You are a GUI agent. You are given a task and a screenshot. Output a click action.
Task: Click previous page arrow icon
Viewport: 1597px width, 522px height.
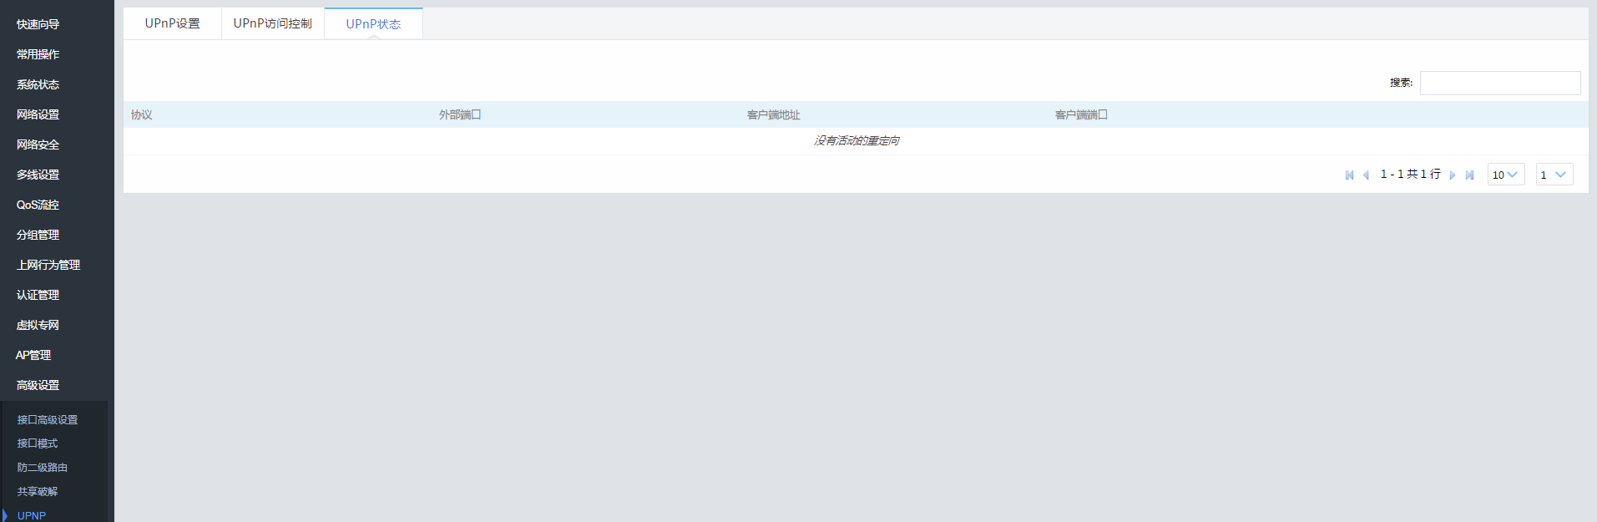coord(1366,175)
